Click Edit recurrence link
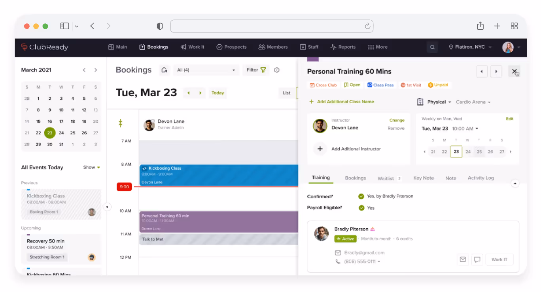Screen dimensions: 541x292 click(509, 119)
